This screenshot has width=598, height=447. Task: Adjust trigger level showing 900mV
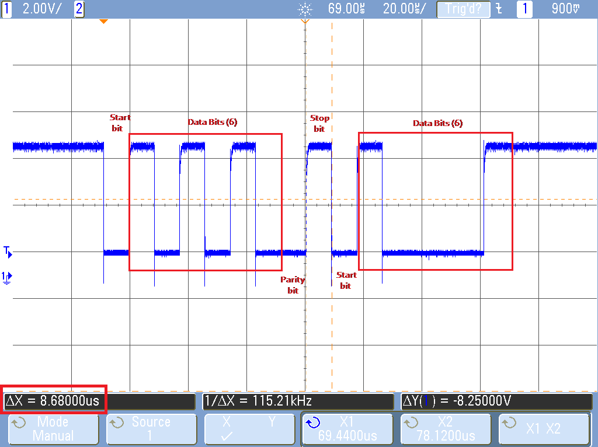[x=565, y=8]
